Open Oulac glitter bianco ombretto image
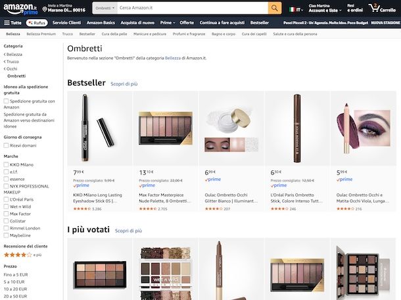Viewport: 401px width, 300px height. 231,128
